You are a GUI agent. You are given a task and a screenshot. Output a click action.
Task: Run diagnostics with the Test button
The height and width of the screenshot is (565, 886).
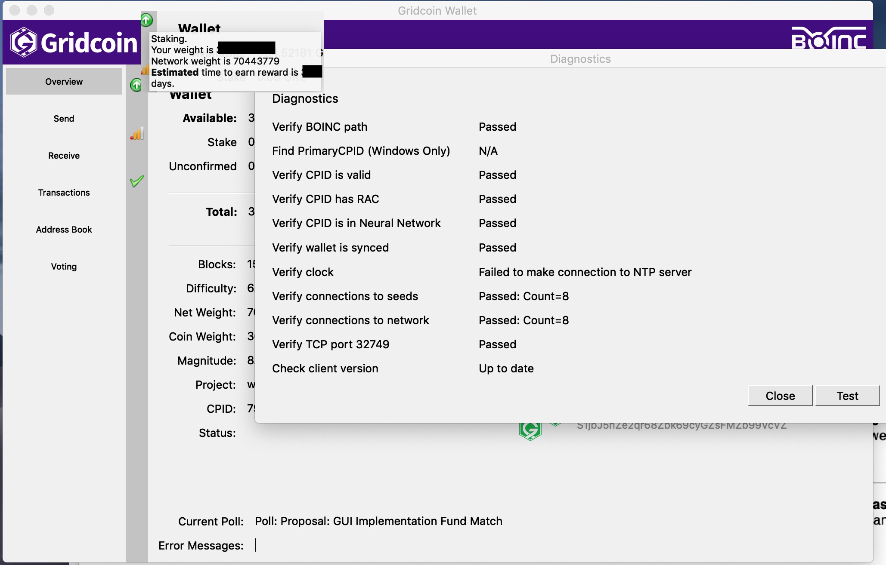(x=847, y=396)
